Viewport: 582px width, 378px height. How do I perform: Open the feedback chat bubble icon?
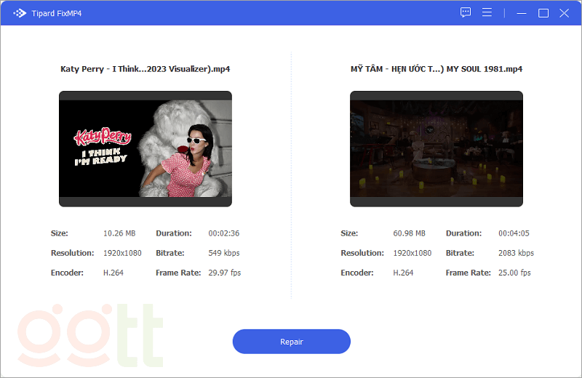(x=466, y=12)
